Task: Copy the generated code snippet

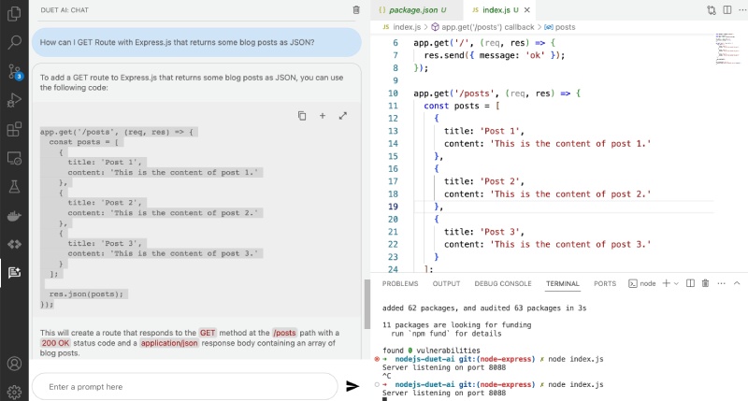Action: [x=302, y=116]
